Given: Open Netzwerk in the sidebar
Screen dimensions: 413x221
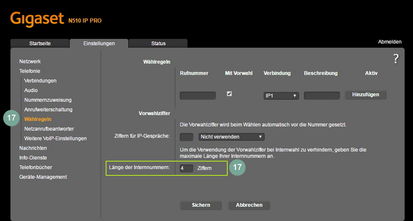Looking at the screenshot, I should 30,61.
